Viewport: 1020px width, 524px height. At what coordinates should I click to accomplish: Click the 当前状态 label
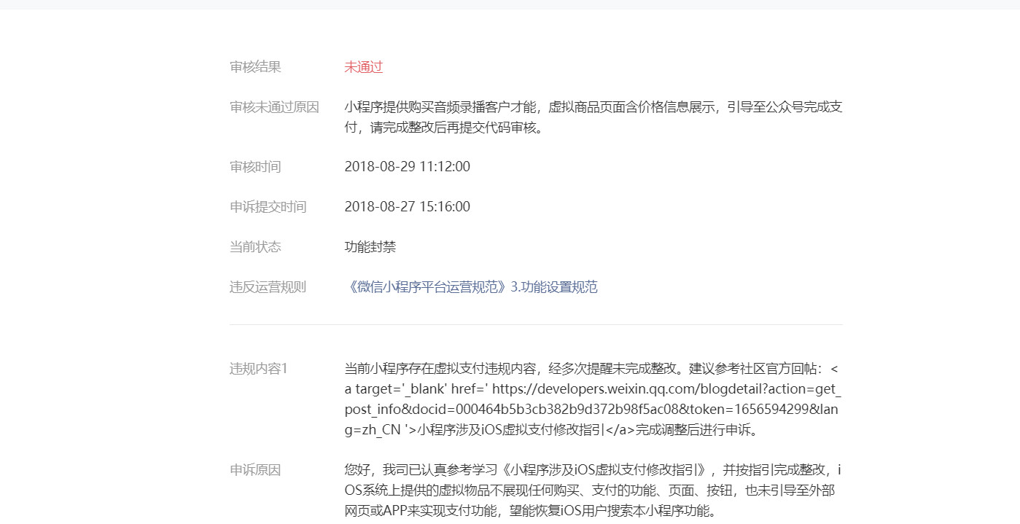(255, 247)
